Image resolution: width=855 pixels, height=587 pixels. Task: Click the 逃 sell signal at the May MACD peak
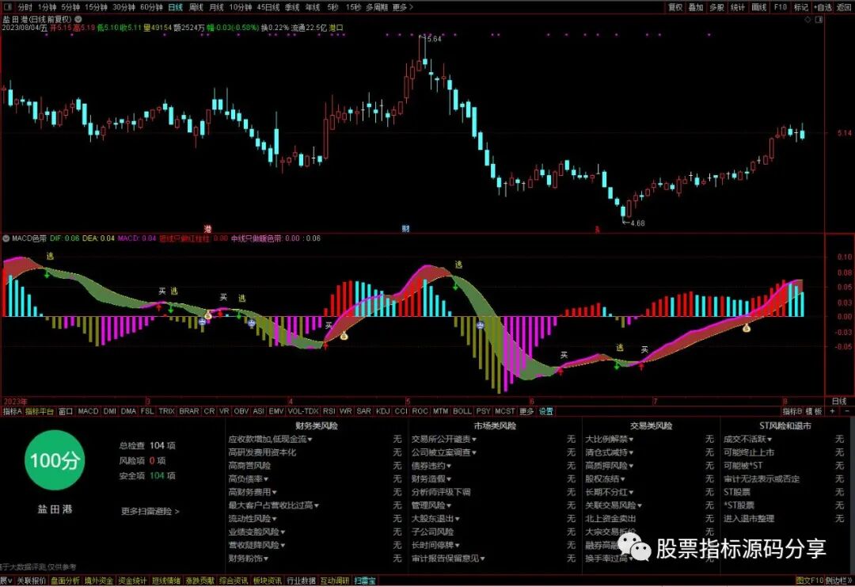[458, 265]
